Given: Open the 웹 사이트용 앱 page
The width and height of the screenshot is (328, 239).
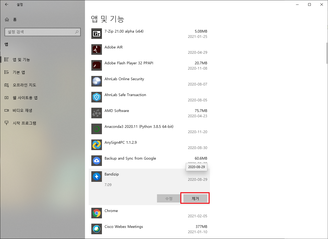Looking at the screenshot, I should tap(42, 98).
